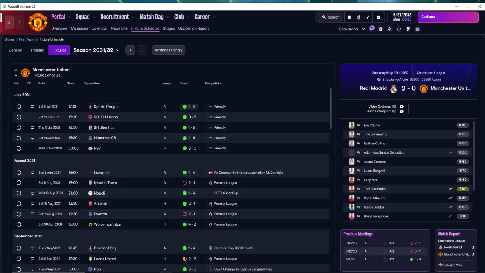Click the circular arrows transfer icon
Viewport: 485px width, 273px height.
point(399,29)
